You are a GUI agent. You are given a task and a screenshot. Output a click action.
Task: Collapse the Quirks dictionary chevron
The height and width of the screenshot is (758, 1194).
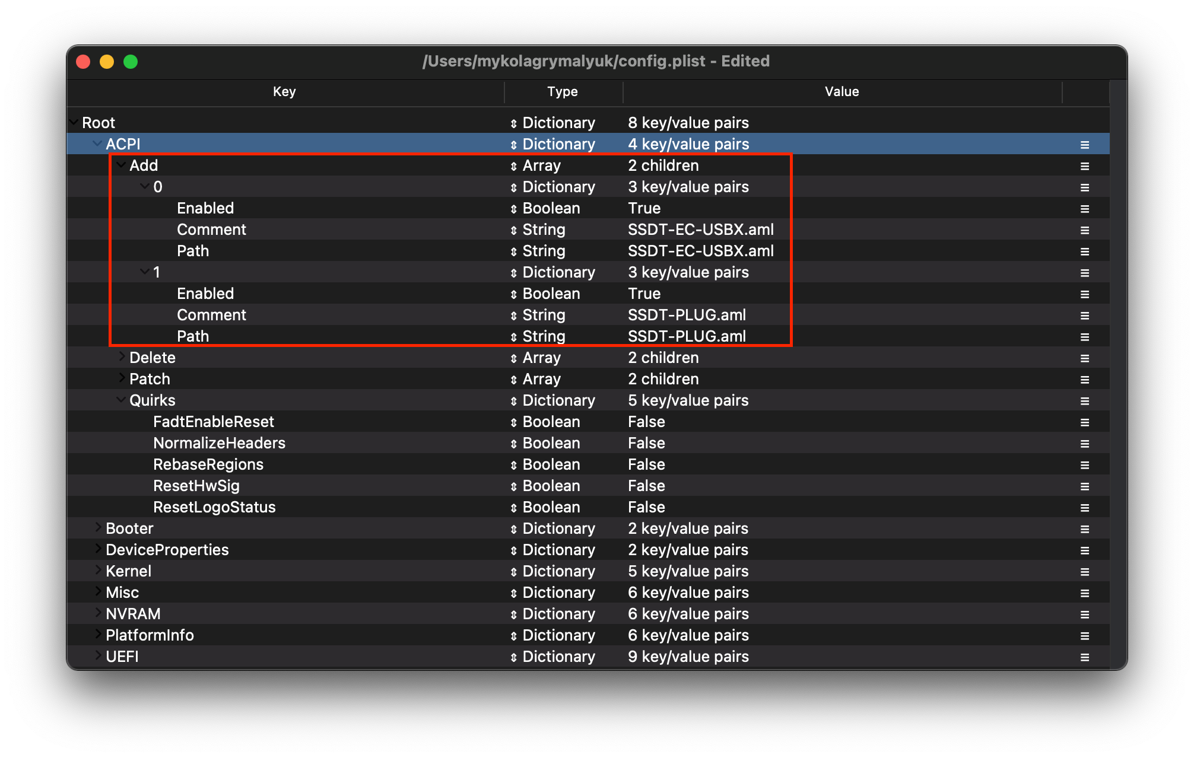[x=121, y=400]
